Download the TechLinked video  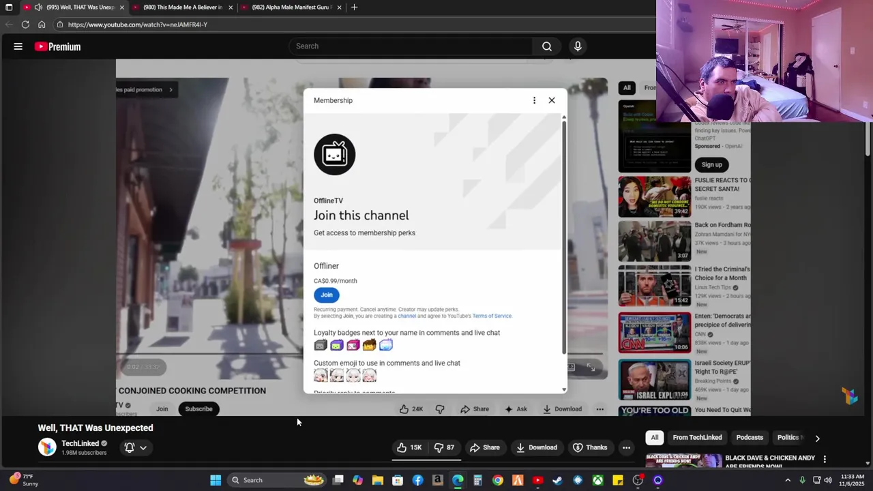click(x=537, y=447)
